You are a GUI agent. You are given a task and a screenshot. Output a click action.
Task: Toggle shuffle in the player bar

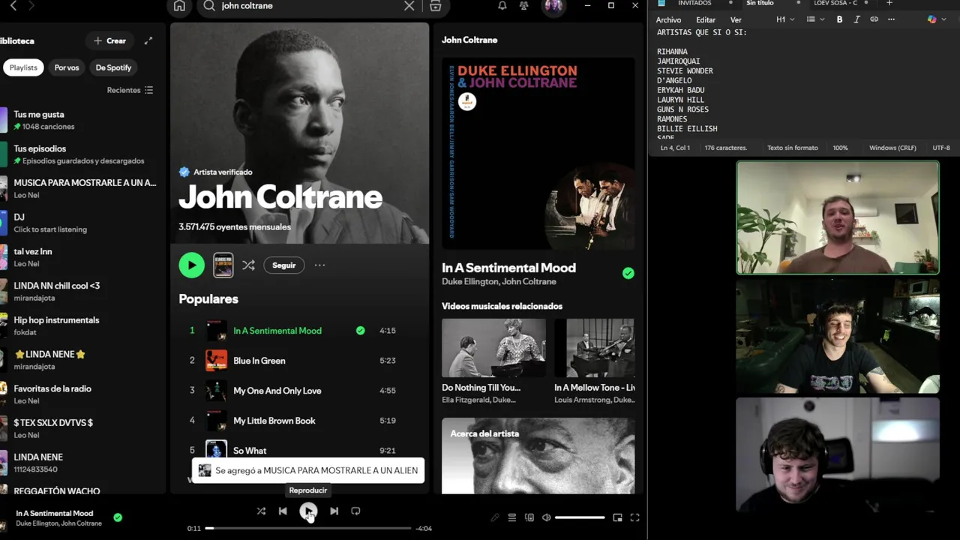261,511
